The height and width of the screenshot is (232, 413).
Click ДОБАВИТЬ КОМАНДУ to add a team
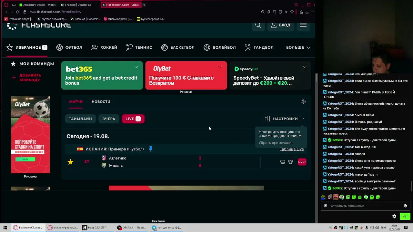(27, 77)
